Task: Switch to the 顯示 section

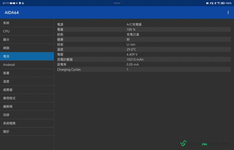Action: (27, 40)
